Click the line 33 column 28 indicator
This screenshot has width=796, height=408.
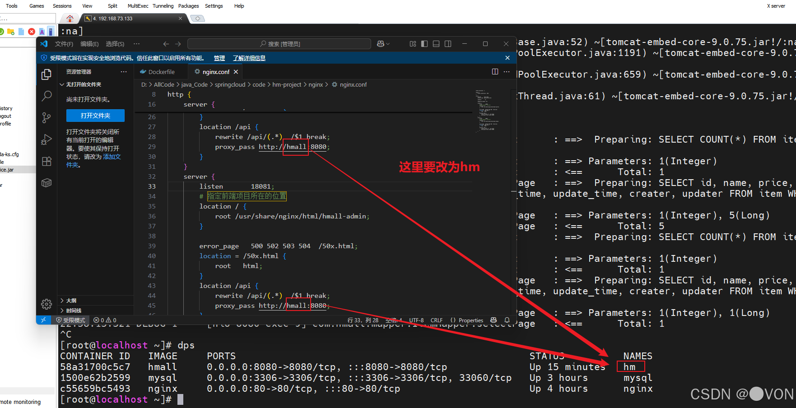click(363, 320)
